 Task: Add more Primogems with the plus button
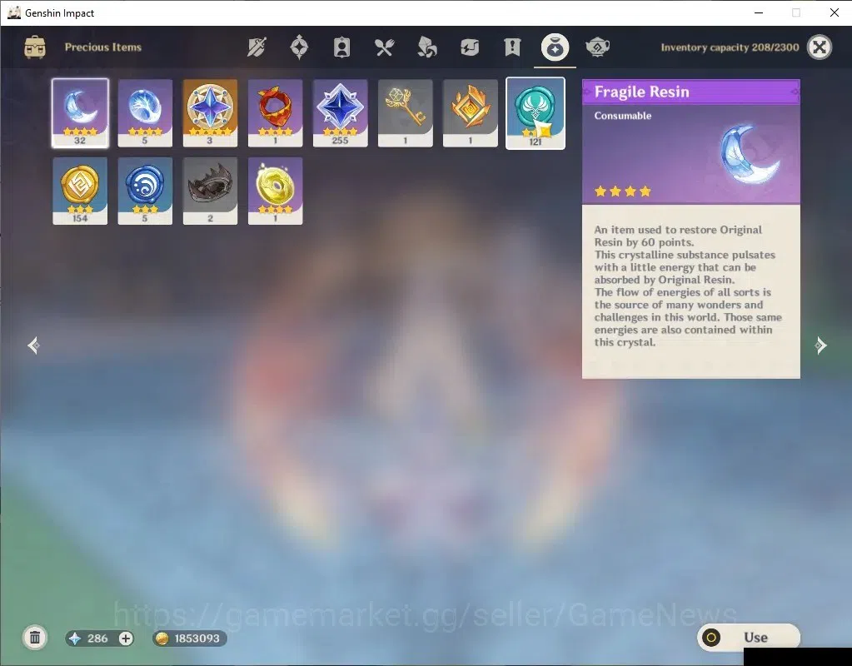pos(126,639)
